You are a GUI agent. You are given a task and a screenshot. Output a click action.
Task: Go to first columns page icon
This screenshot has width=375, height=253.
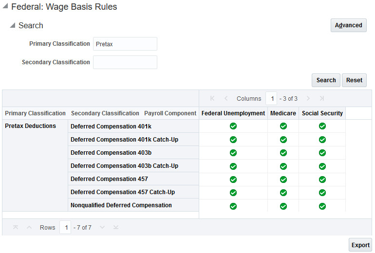click(x=212, y=99)
